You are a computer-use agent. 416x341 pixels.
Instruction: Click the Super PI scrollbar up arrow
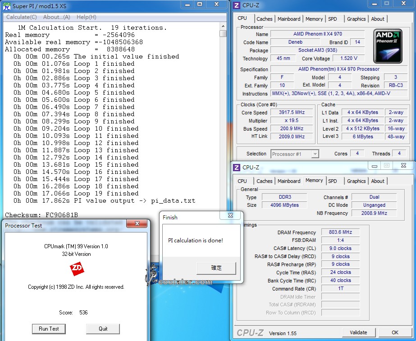[x=223, y=26]
